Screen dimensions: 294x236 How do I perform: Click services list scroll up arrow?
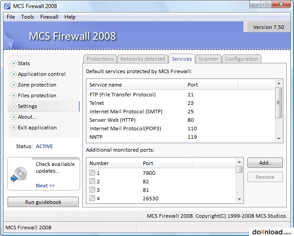(x=279, y=83)
